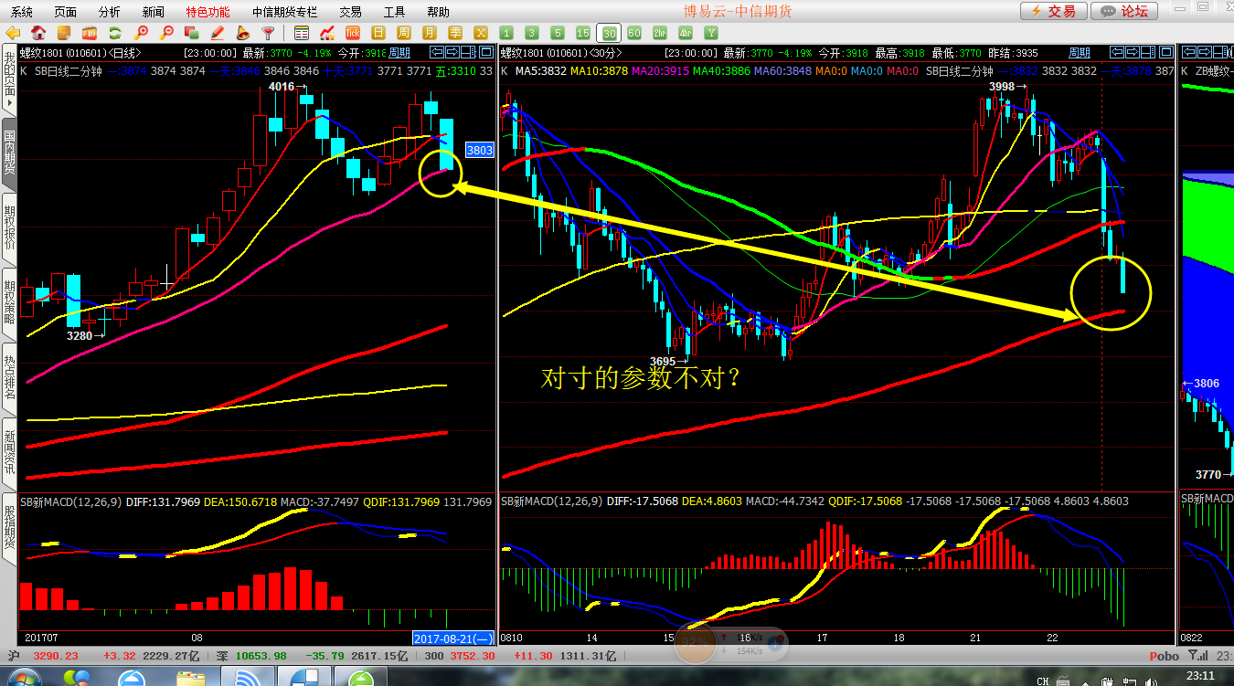Enable the 5-minute period button
The height and width of the screenshot is (686, 1234).
pos(558,32)
